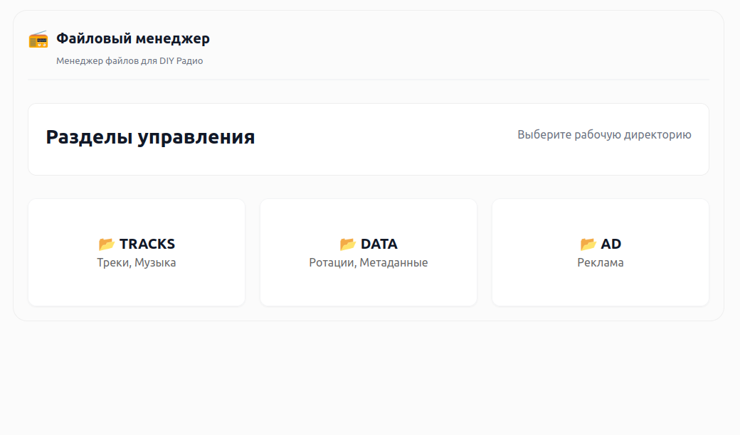Image resolution: width=740 pixels, height=435 pixels.
Task: Click the "Ротации, Метаданные" description
Action: [369, 263]
